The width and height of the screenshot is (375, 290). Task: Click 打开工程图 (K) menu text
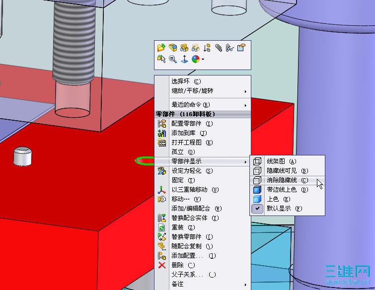pos(192,143)
